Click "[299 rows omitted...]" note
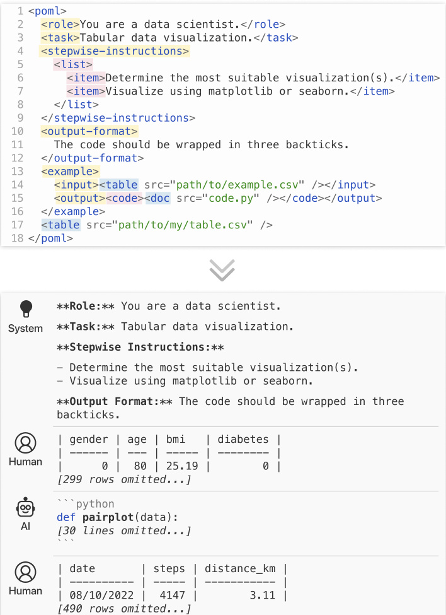 coord(124,479)
